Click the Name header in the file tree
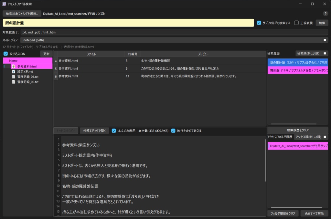The height and width of the screenshot is (219, 331). click(28, 61)
